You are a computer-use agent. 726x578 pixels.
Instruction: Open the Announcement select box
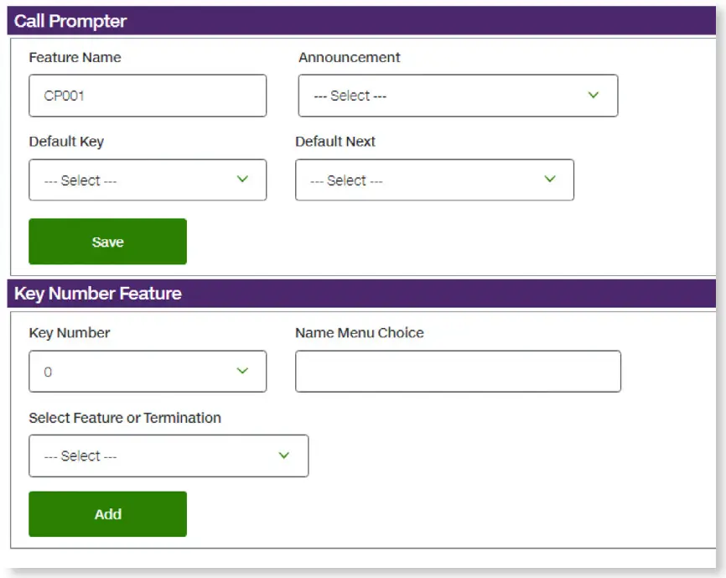tap(457, 96)
